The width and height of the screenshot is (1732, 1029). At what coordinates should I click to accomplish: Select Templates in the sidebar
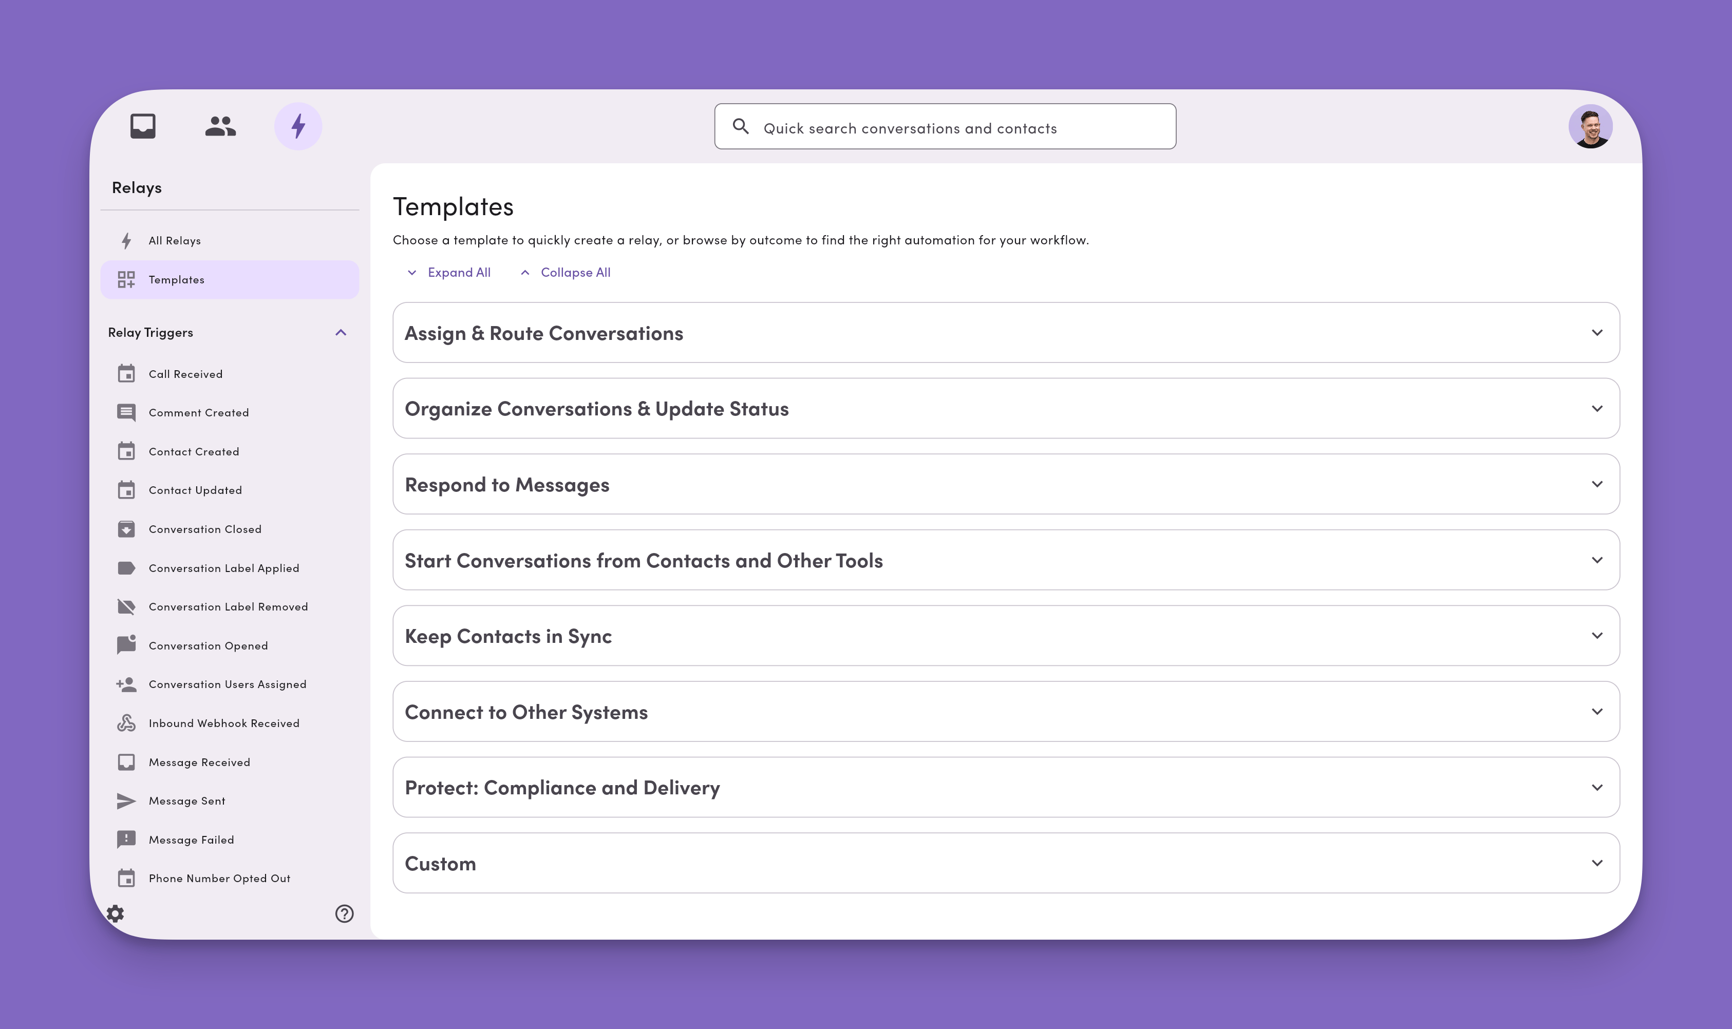pos(230,279)
